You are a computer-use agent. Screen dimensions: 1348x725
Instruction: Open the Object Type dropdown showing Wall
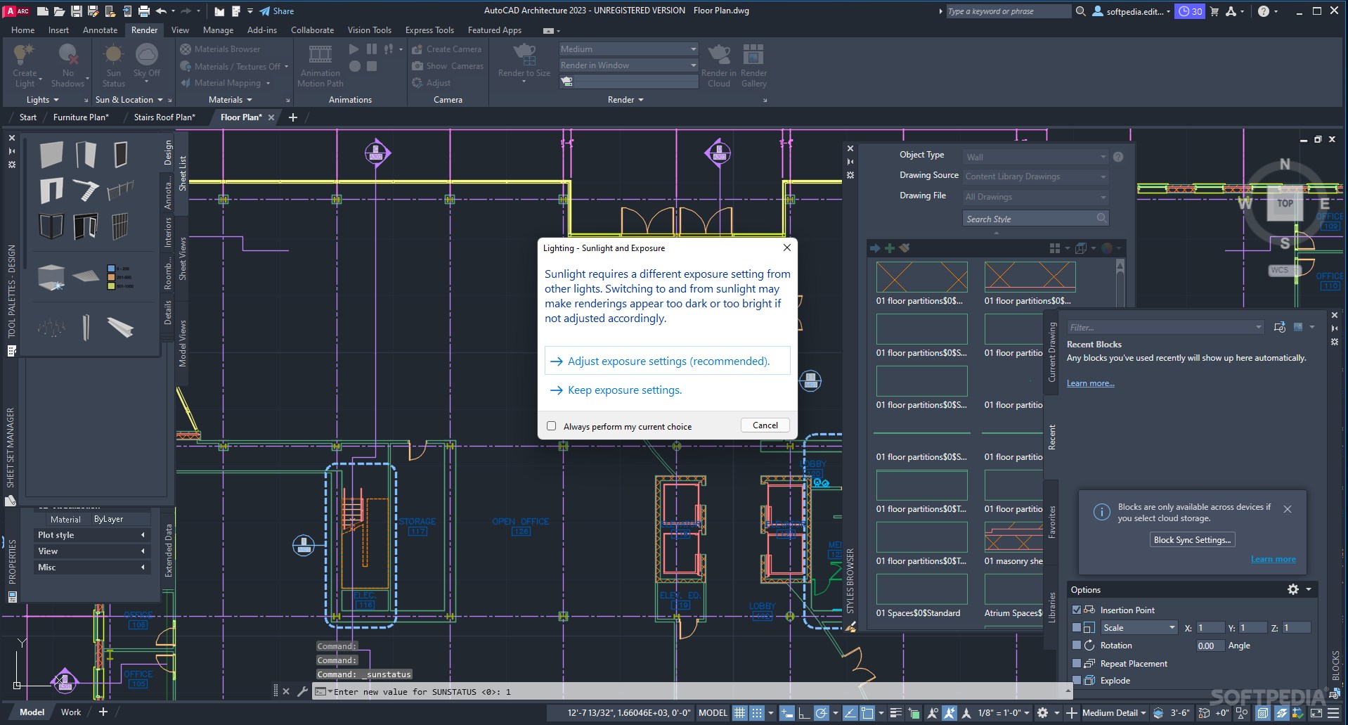[1035, 157]
